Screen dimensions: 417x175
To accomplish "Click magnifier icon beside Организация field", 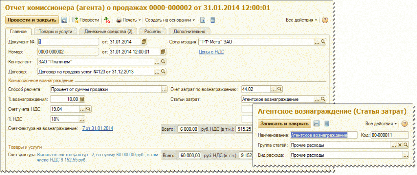I will 323,41.
